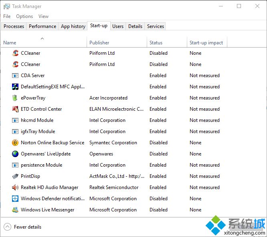Click the Norton Online Backup Service icon
The height and width of the screenshot is (237, 267).
[x=15, y=143]
